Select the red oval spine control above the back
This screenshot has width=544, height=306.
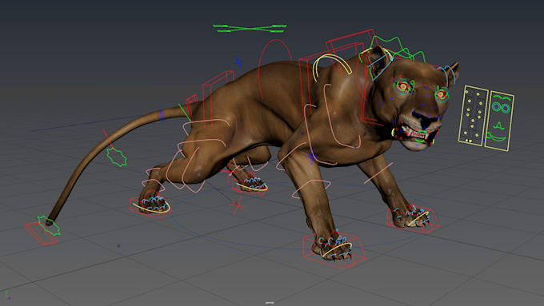point(275,70)
